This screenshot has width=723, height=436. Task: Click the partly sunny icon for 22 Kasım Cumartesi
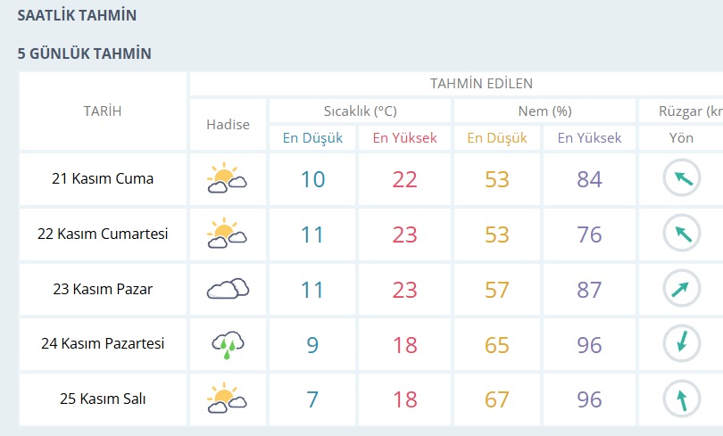pos(227,234)
